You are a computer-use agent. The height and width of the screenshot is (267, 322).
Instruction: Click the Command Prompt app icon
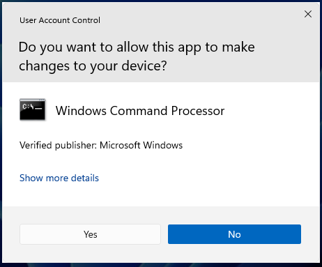pos(32,109)
